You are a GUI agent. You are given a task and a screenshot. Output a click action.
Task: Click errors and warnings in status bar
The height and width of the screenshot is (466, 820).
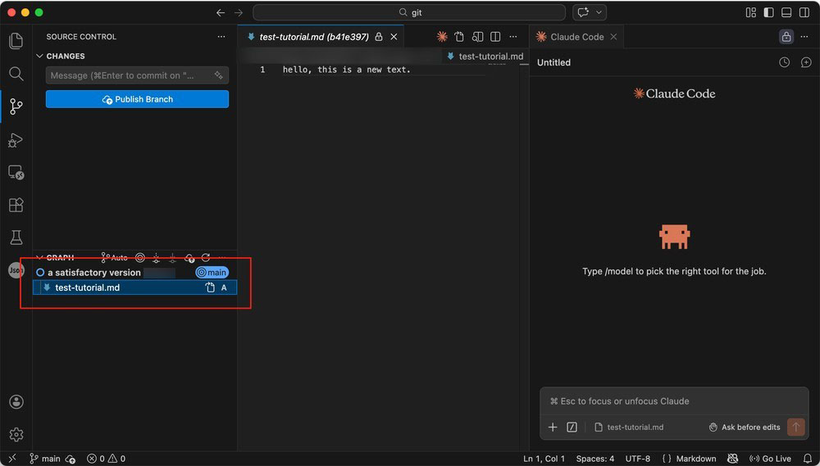[106, 459]
